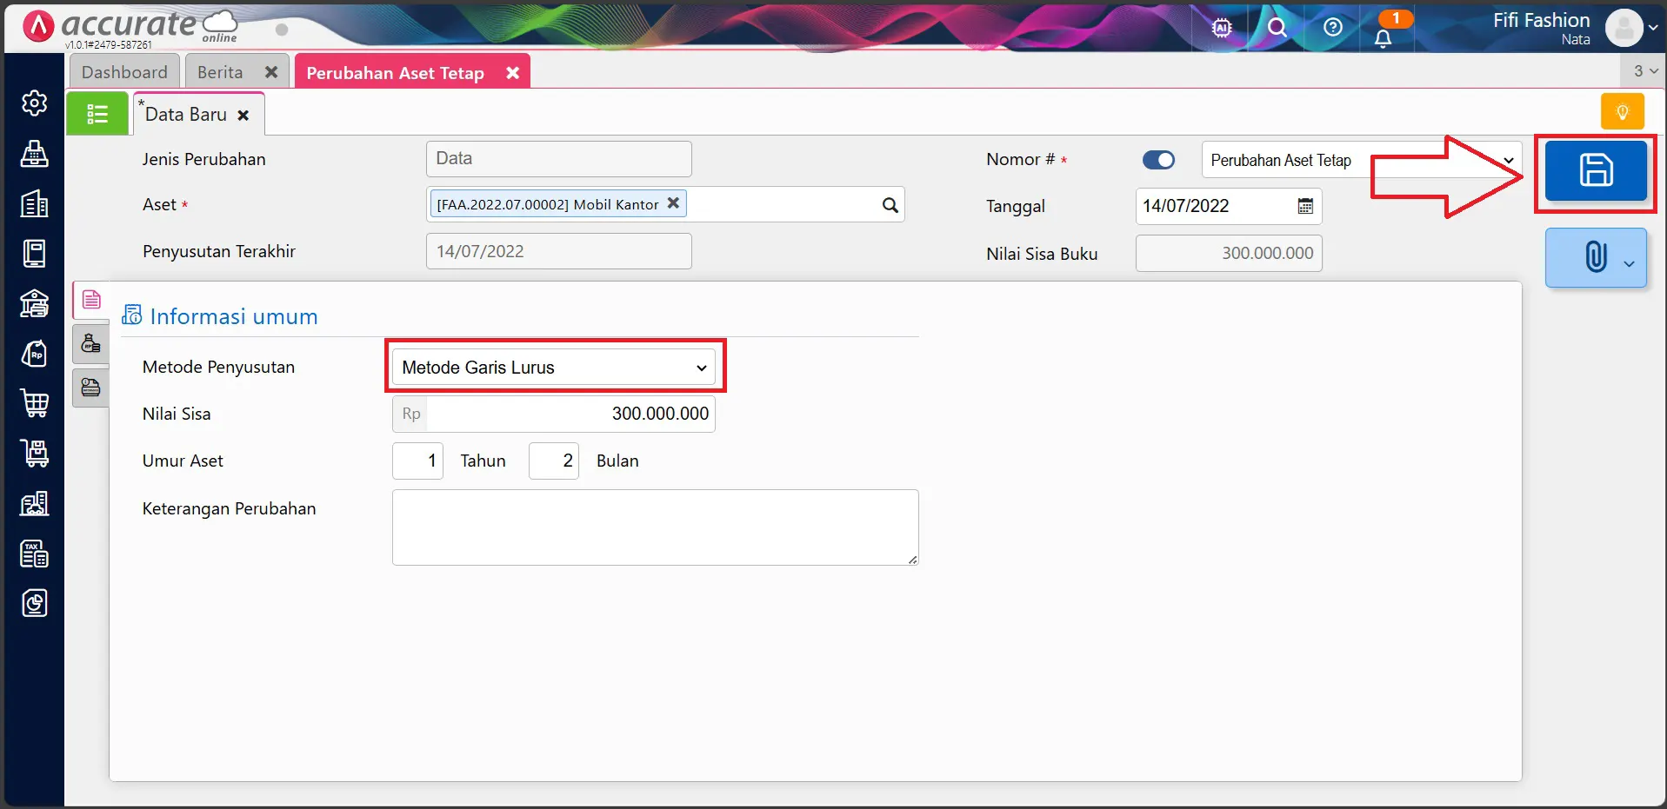Click the Accurate Online logo

coord(130,27)
